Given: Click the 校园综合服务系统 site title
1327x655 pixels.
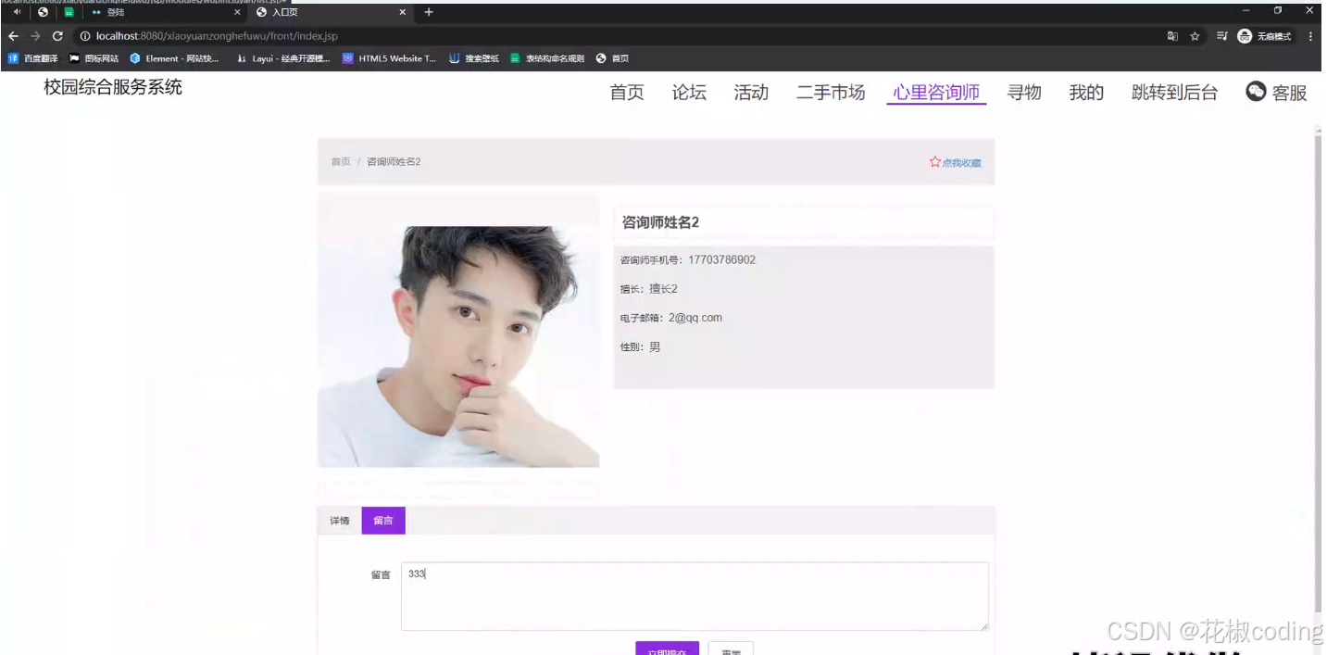Looking at the screenshot, I should 113,87.
